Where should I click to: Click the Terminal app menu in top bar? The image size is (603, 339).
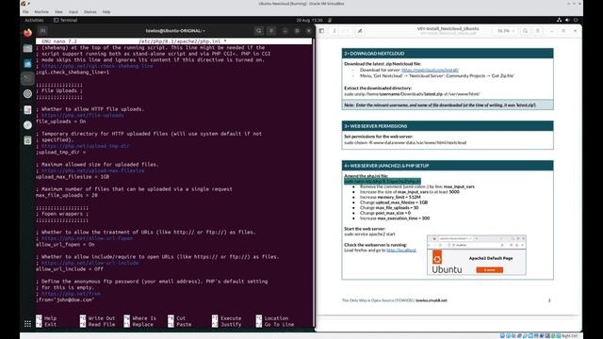point(66,20)
